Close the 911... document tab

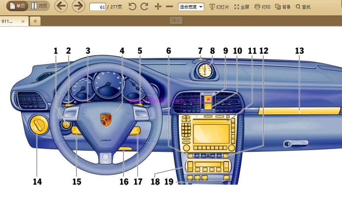(x=23, y=21)
